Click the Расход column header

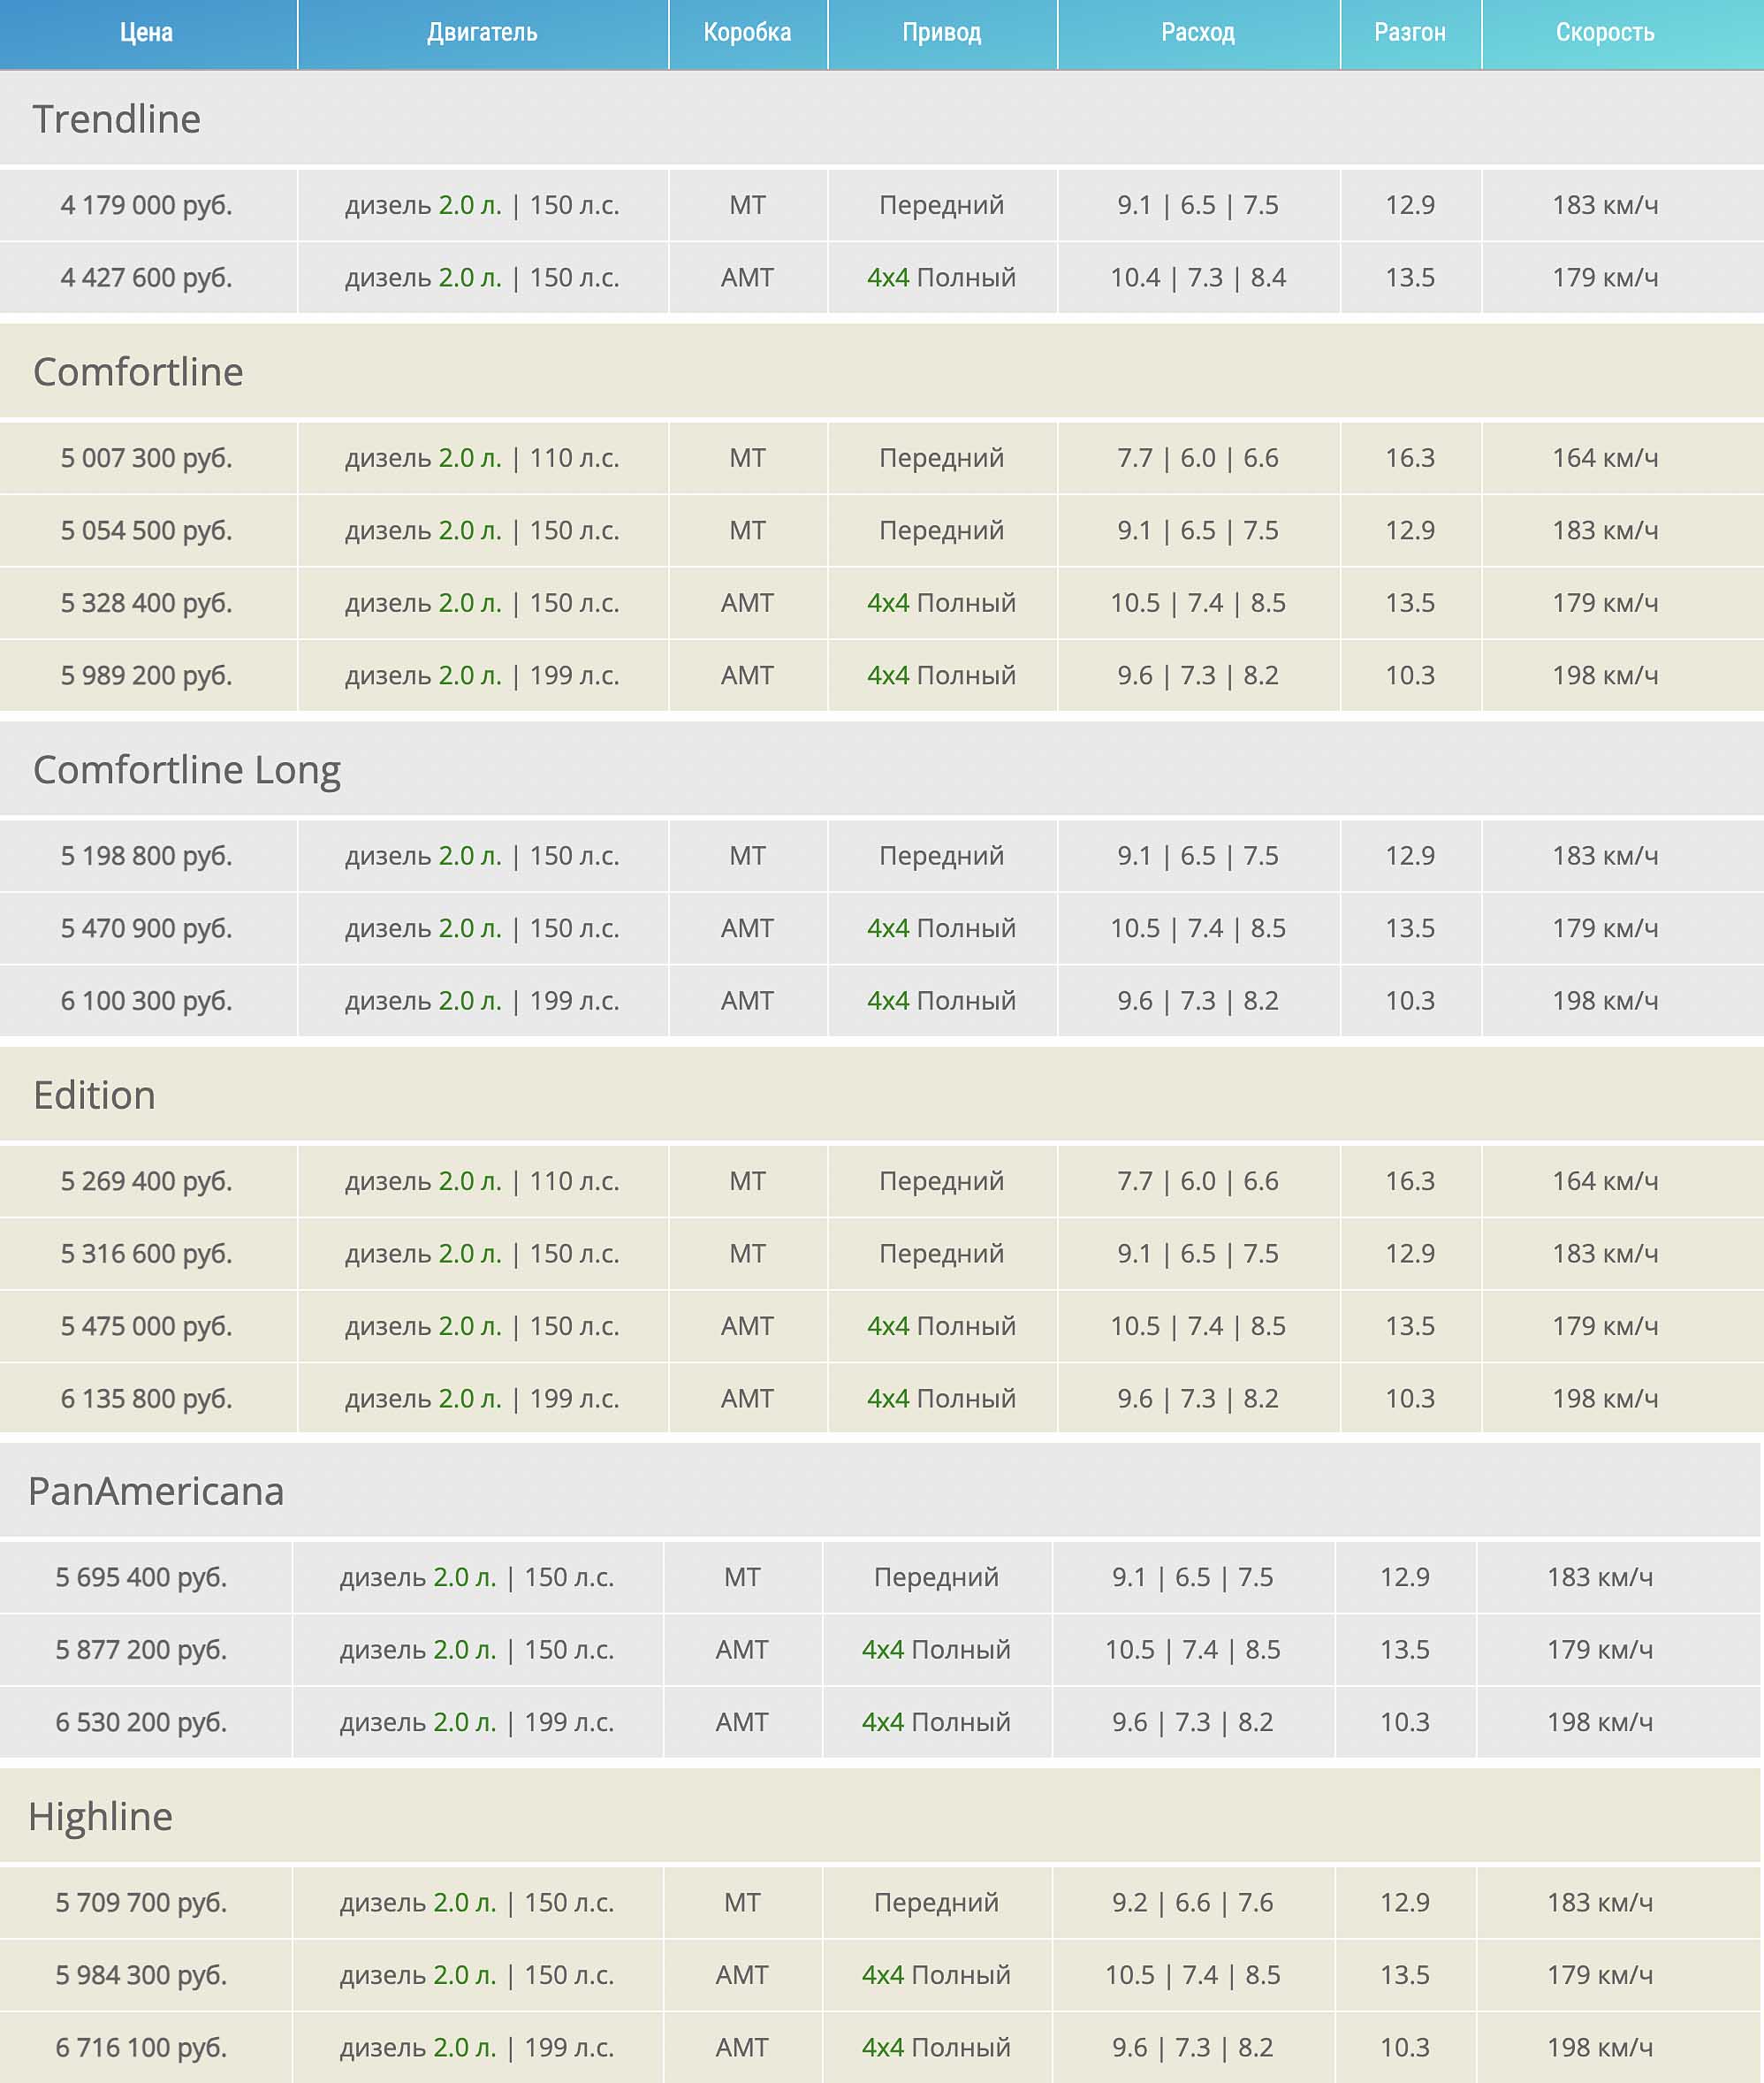pyautogui.click(x=1197, y=33)
